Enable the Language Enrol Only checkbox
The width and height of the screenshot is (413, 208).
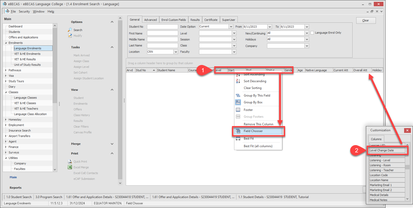(x=312, y=33)
